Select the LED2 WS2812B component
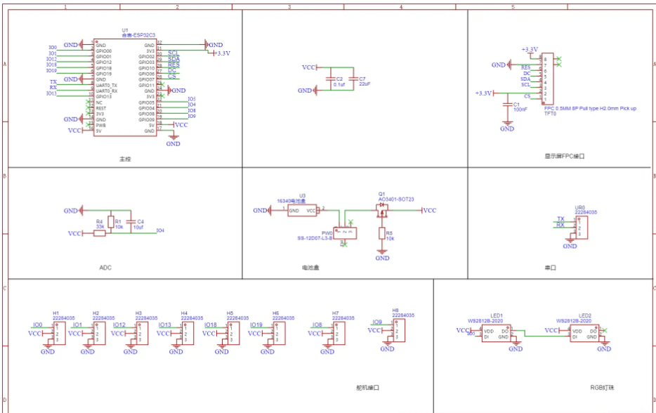Image resolution: width=656 pixels, height=413 pixels. pos(584,333)
